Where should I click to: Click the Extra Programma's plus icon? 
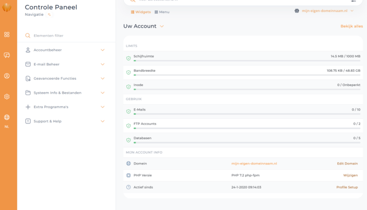pos(28,107)
